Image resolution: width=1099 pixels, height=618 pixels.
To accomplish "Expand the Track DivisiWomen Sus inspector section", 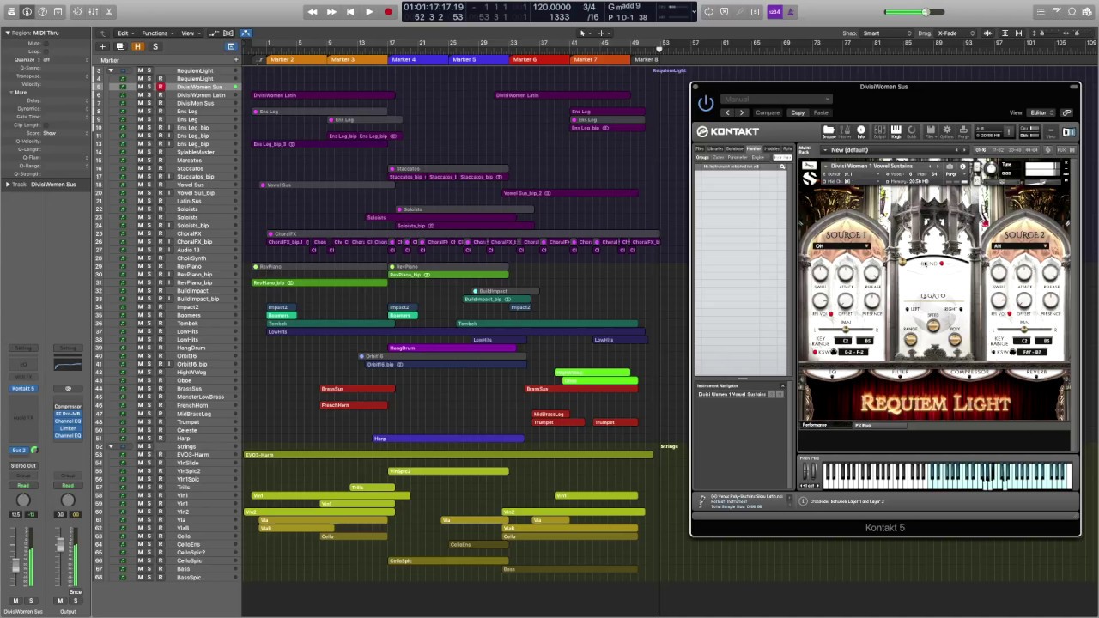I will (7, 185).
